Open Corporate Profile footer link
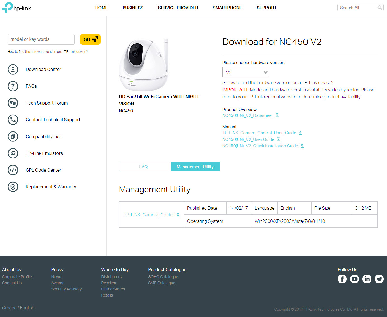This screenshot has width=387, height=317. (17, 277)
